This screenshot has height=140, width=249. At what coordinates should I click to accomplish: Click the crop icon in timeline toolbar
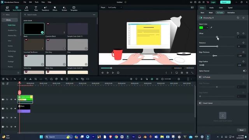[35, 79]
